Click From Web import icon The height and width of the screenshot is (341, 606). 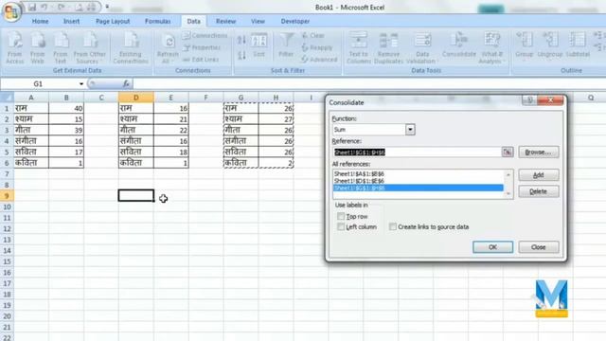[x=38, y=48]
